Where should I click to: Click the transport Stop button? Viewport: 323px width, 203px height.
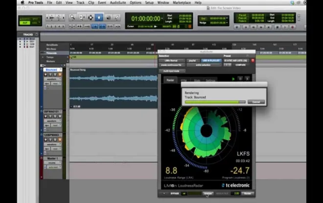(x=277, y=27)
